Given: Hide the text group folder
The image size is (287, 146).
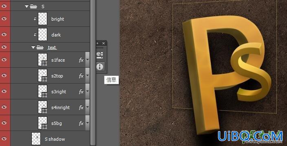Looking at the screenshot, I should pos(4,47).
